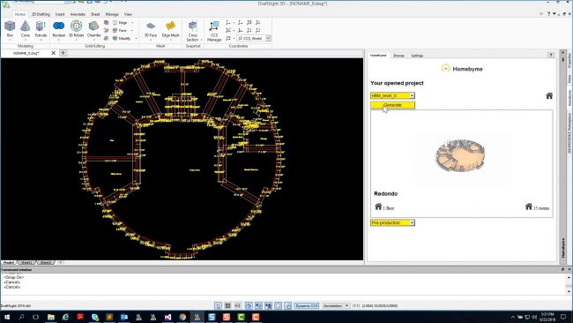Toggle the Snap button in status bar
This screenshot has width=573, height=323.
coord(218,305)
